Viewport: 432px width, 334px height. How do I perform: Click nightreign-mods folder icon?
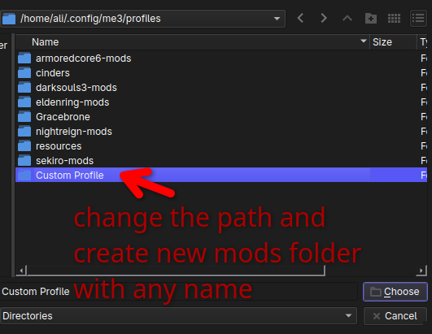[24, 131]
